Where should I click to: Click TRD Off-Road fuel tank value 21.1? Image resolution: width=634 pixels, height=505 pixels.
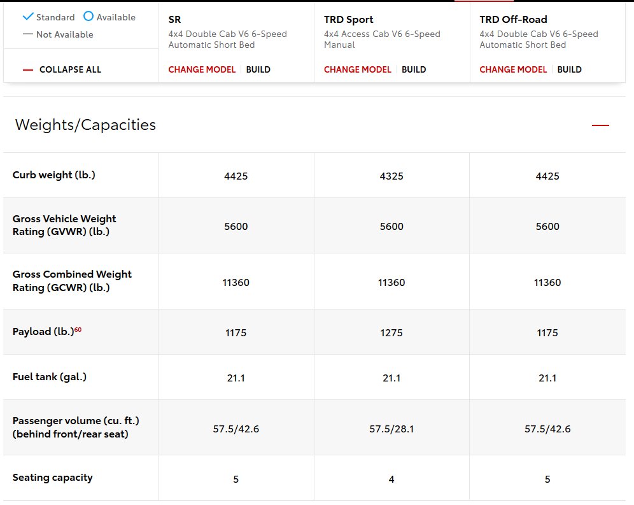click(x=547, y=378)
